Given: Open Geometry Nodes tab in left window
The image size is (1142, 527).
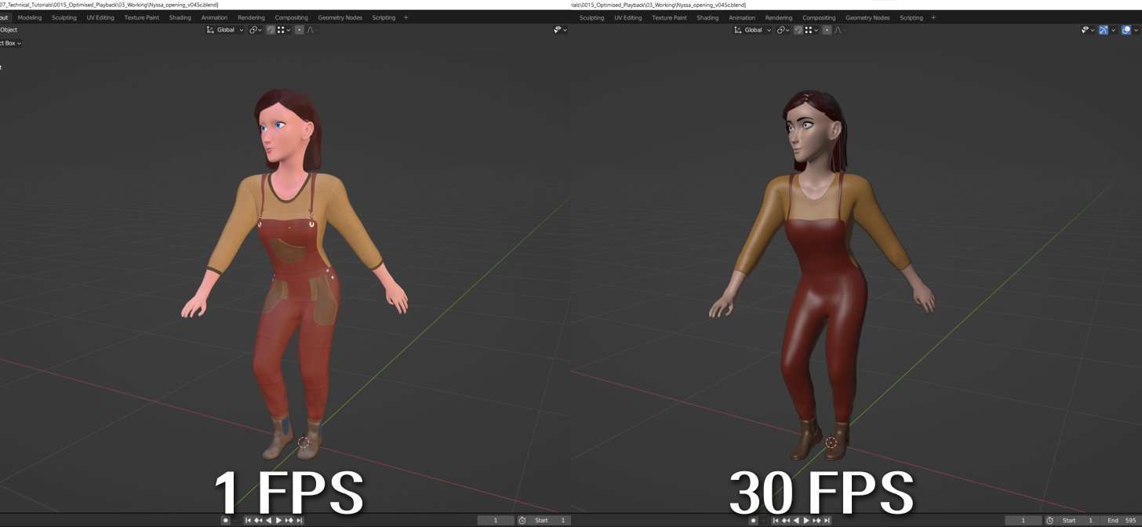Looking at the screenshot, I should click(x=340, y=17).
